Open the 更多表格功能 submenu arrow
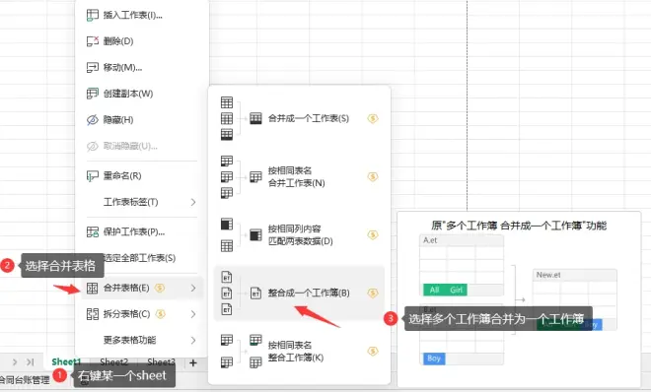 coord(193,340)
